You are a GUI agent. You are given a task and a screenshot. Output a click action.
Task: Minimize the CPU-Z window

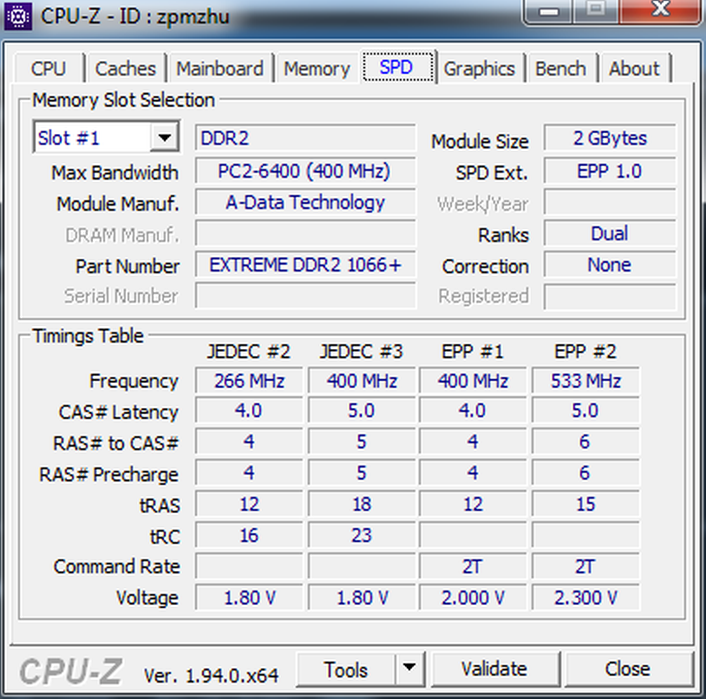coord(548,11)
